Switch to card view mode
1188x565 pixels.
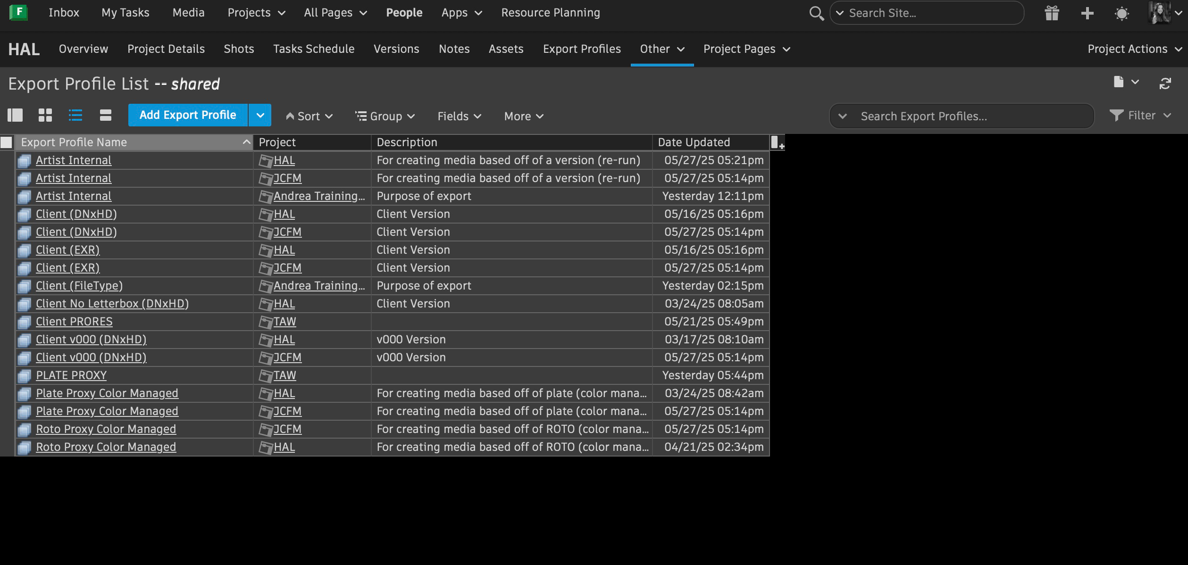point(106,116)
